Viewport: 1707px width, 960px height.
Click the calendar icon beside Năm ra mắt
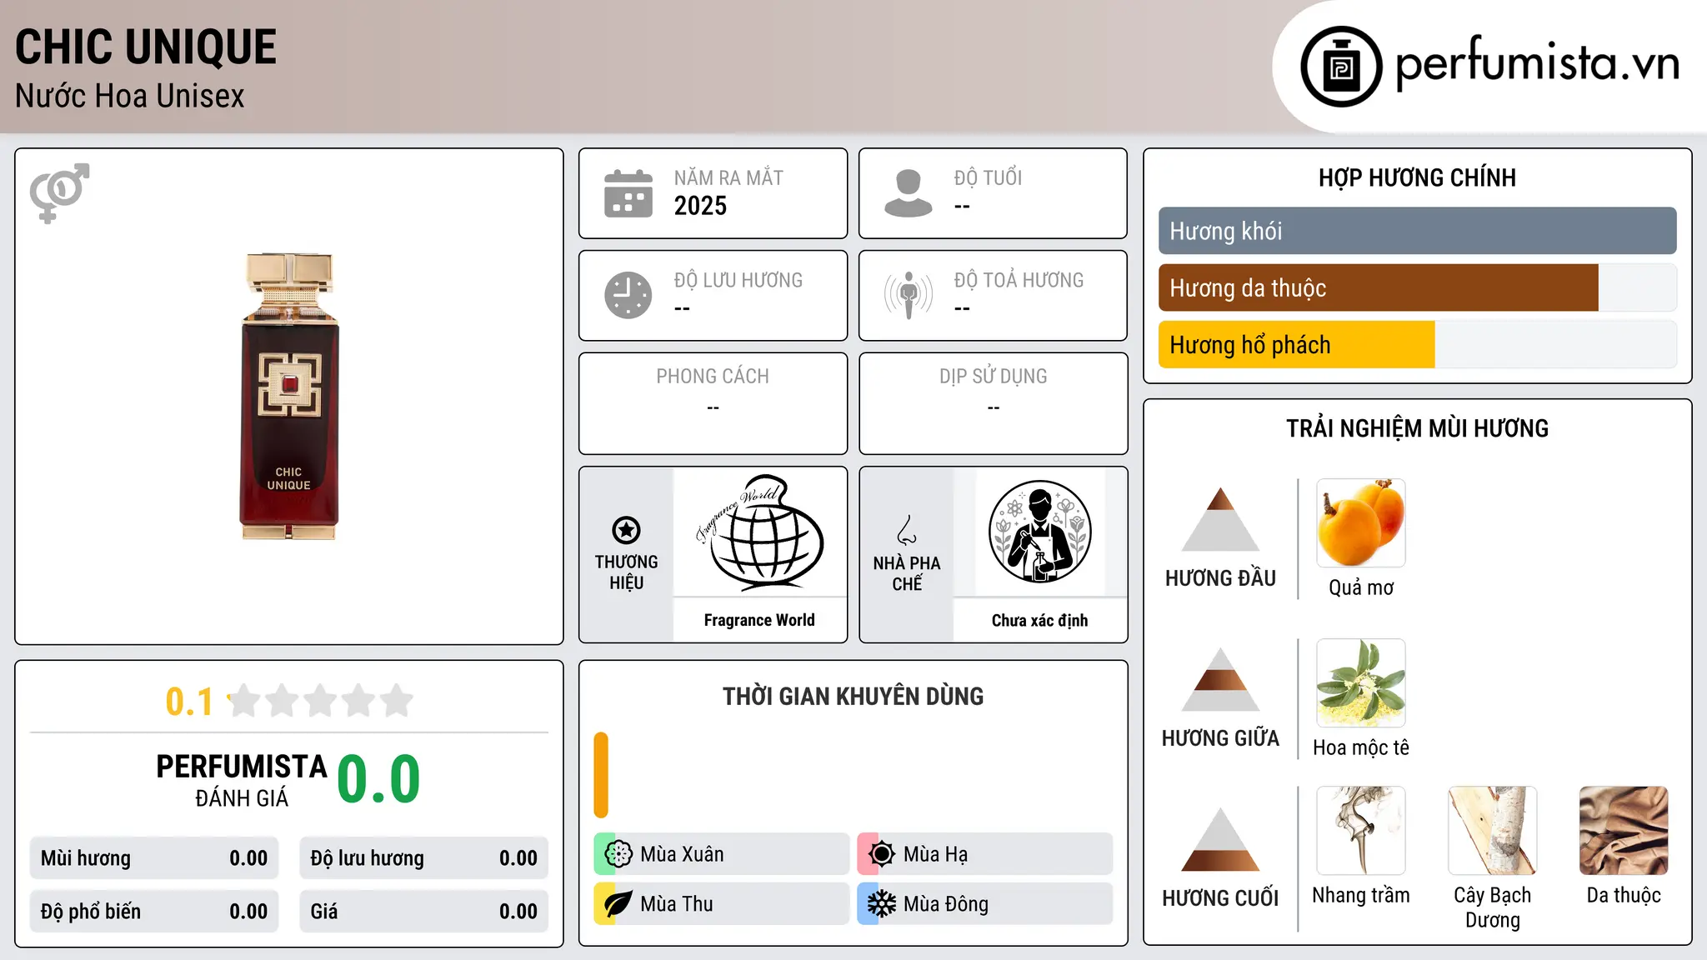pyautogui.click(x=628, y=193)
